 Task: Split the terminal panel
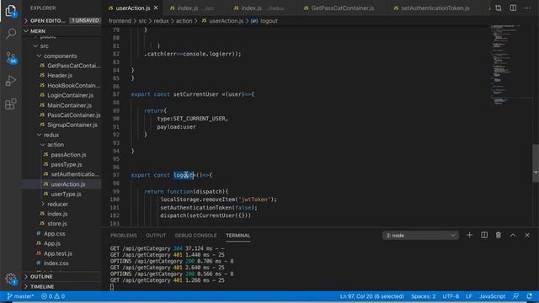484,236
